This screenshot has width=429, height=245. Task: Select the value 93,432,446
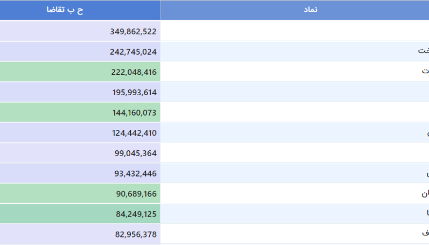136,173
